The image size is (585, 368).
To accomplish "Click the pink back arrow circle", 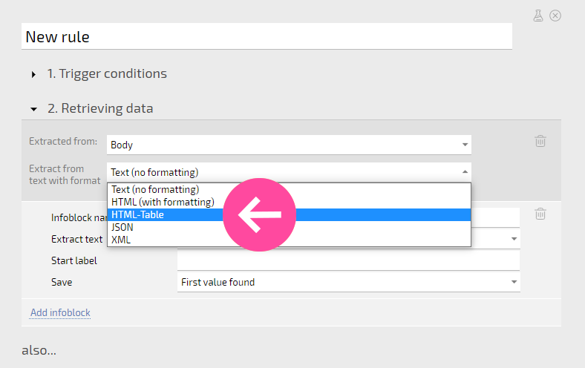I will click(x=259, y=214).
